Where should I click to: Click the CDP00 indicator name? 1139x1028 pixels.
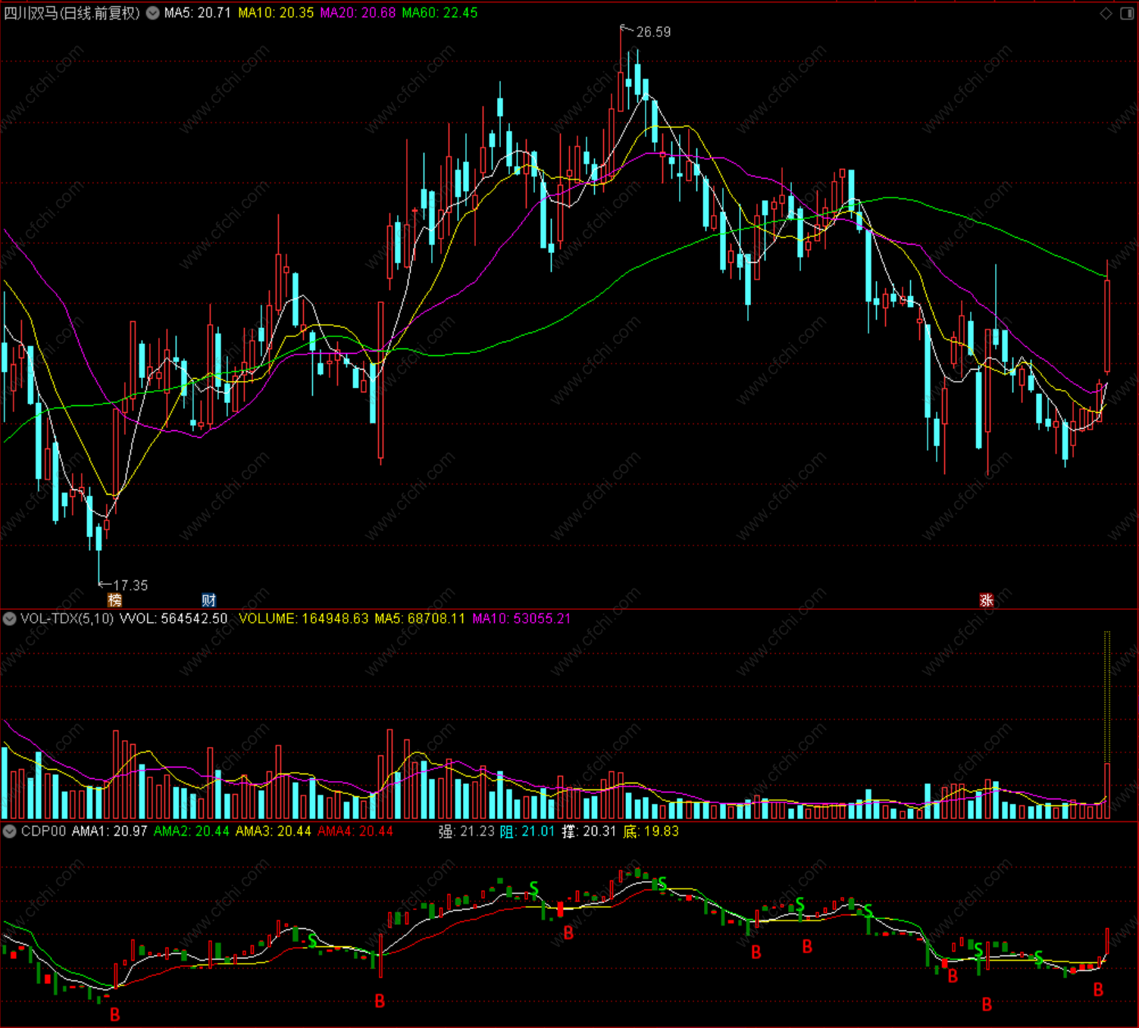pos(43,831)
